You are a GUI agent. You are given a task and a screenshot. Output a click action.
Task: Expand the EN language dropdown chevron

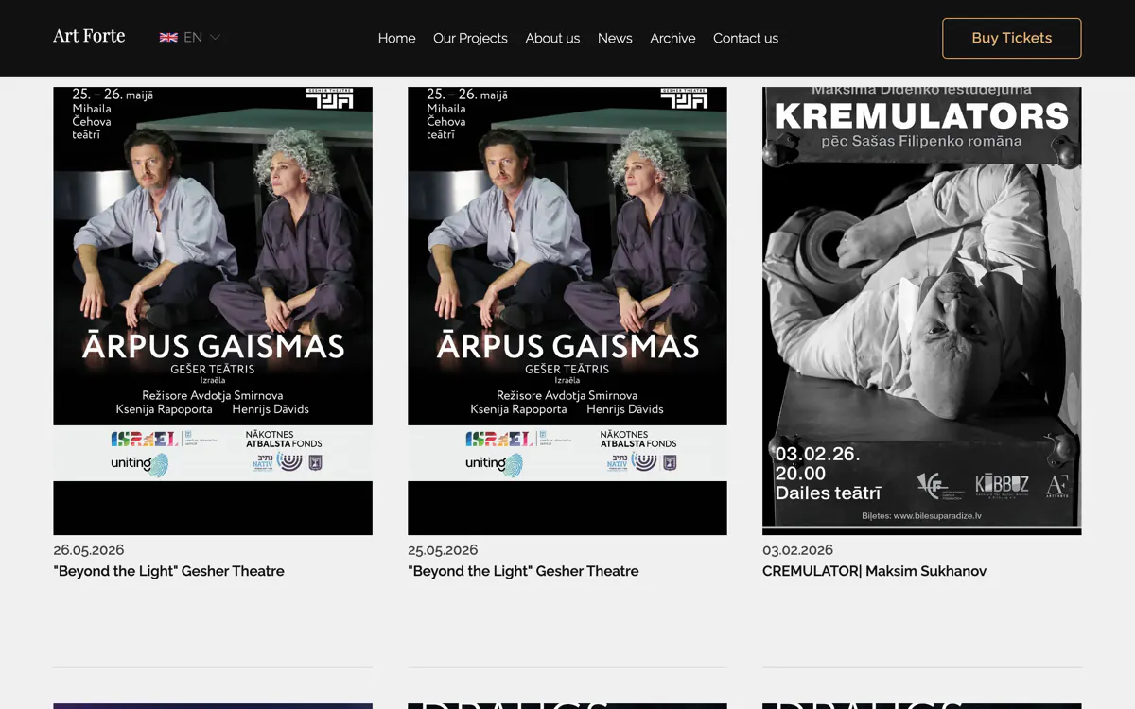pos(216,38)
